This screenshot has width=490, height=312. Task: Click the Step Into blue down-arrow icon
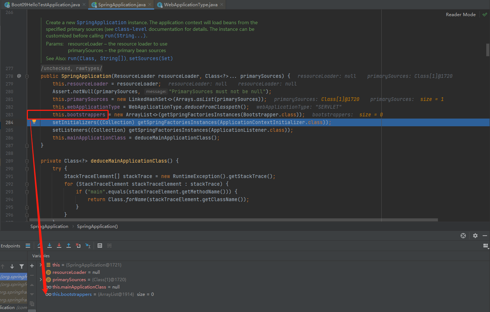click(x=49, y=246)
